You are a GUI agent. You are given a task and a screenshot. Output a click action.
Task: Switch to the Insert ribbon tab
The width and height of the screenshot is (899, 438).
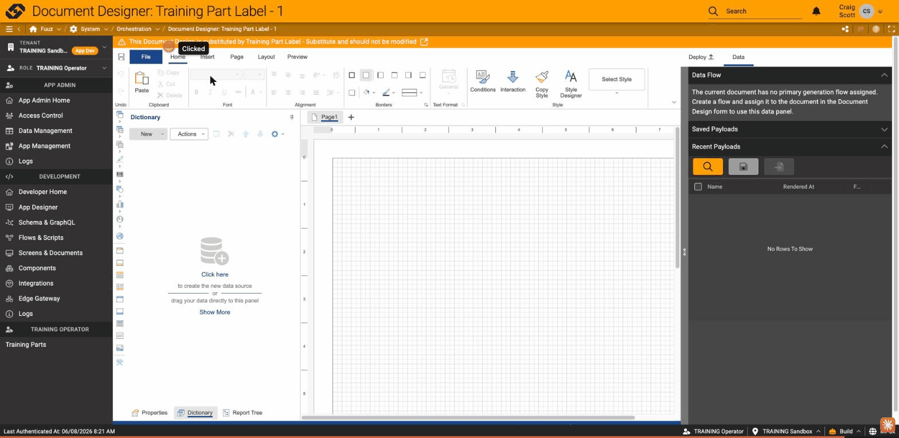click(x=207, y=57)
